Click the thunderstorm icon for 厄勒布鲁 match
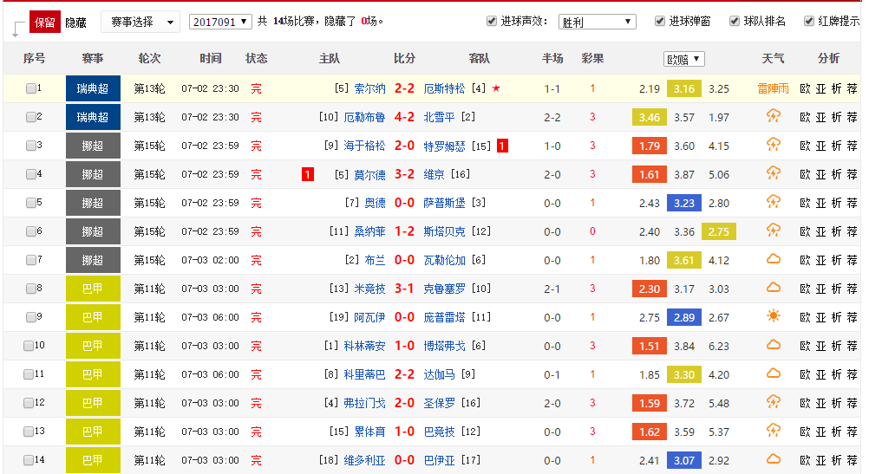 point(774,117)
